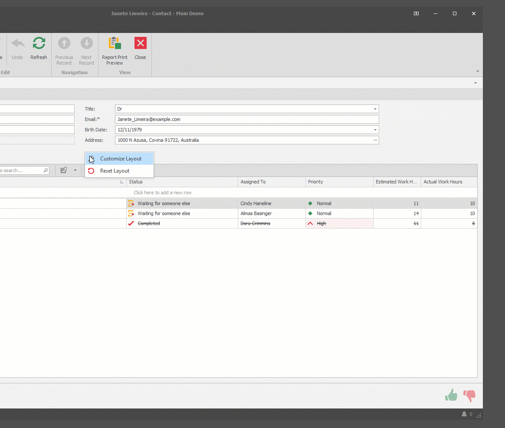Click the Birth Date value 12/11/1979

(130, 130)
